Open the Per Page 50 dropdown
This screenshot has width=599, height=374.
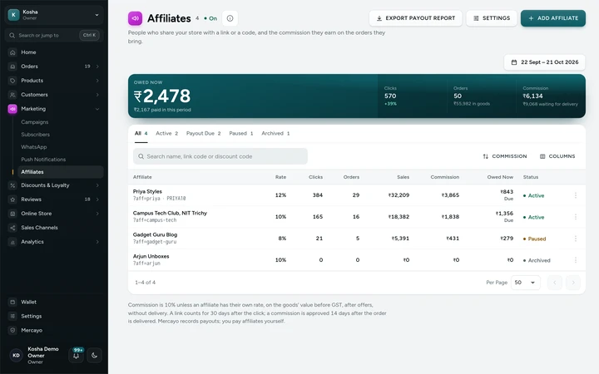click(525, 283)
